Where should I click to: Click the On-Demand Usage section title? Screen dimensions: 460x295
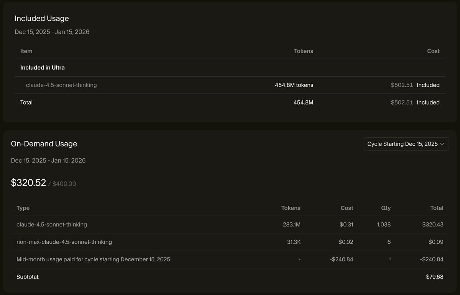tap(44, 144)
